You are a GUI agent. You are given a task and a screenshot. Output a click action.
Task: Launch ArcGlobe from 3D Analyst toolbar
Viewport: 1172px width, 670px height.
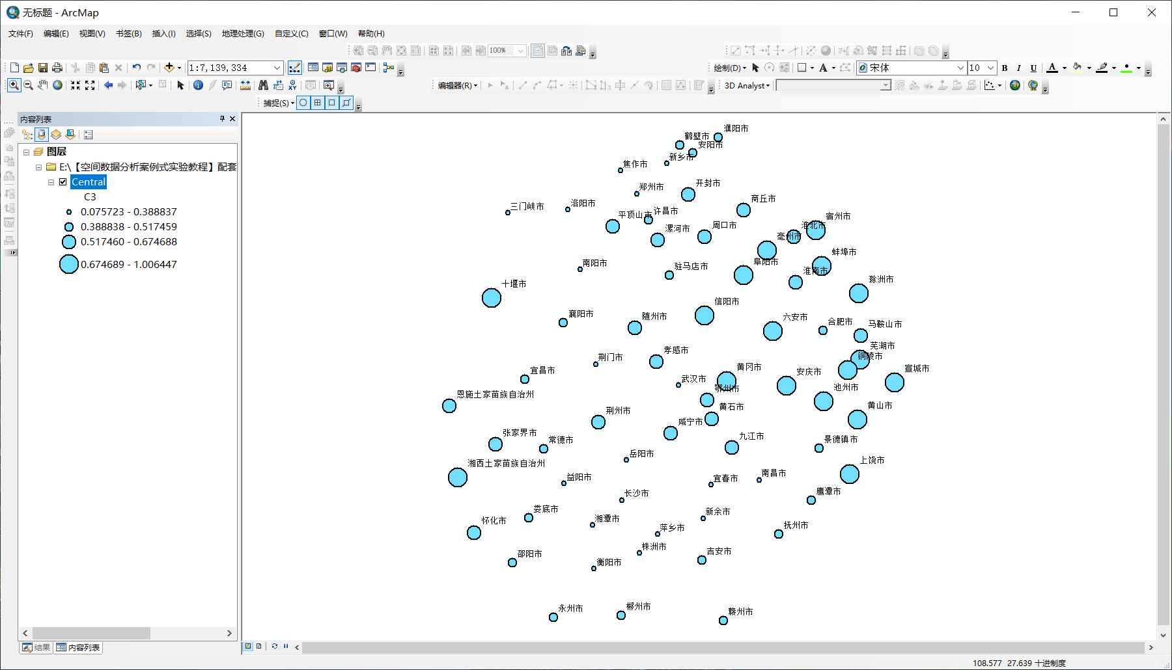[x=1033, y=85]
